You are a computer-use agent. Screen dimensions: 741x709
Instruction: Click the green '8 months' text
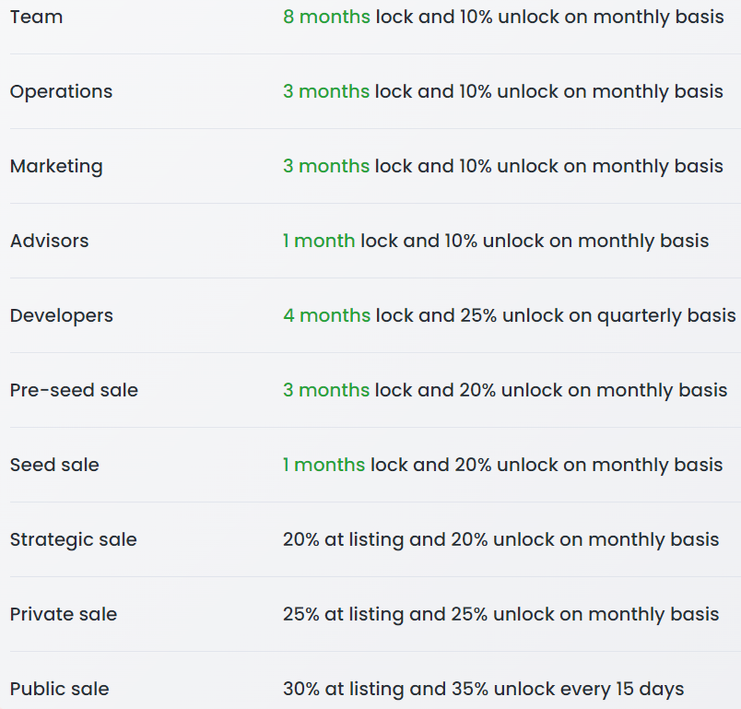point(327,17)
